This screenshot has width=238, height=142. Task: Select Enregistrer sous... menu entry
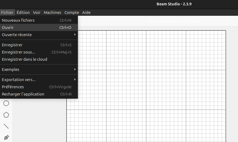pos(19,52)
